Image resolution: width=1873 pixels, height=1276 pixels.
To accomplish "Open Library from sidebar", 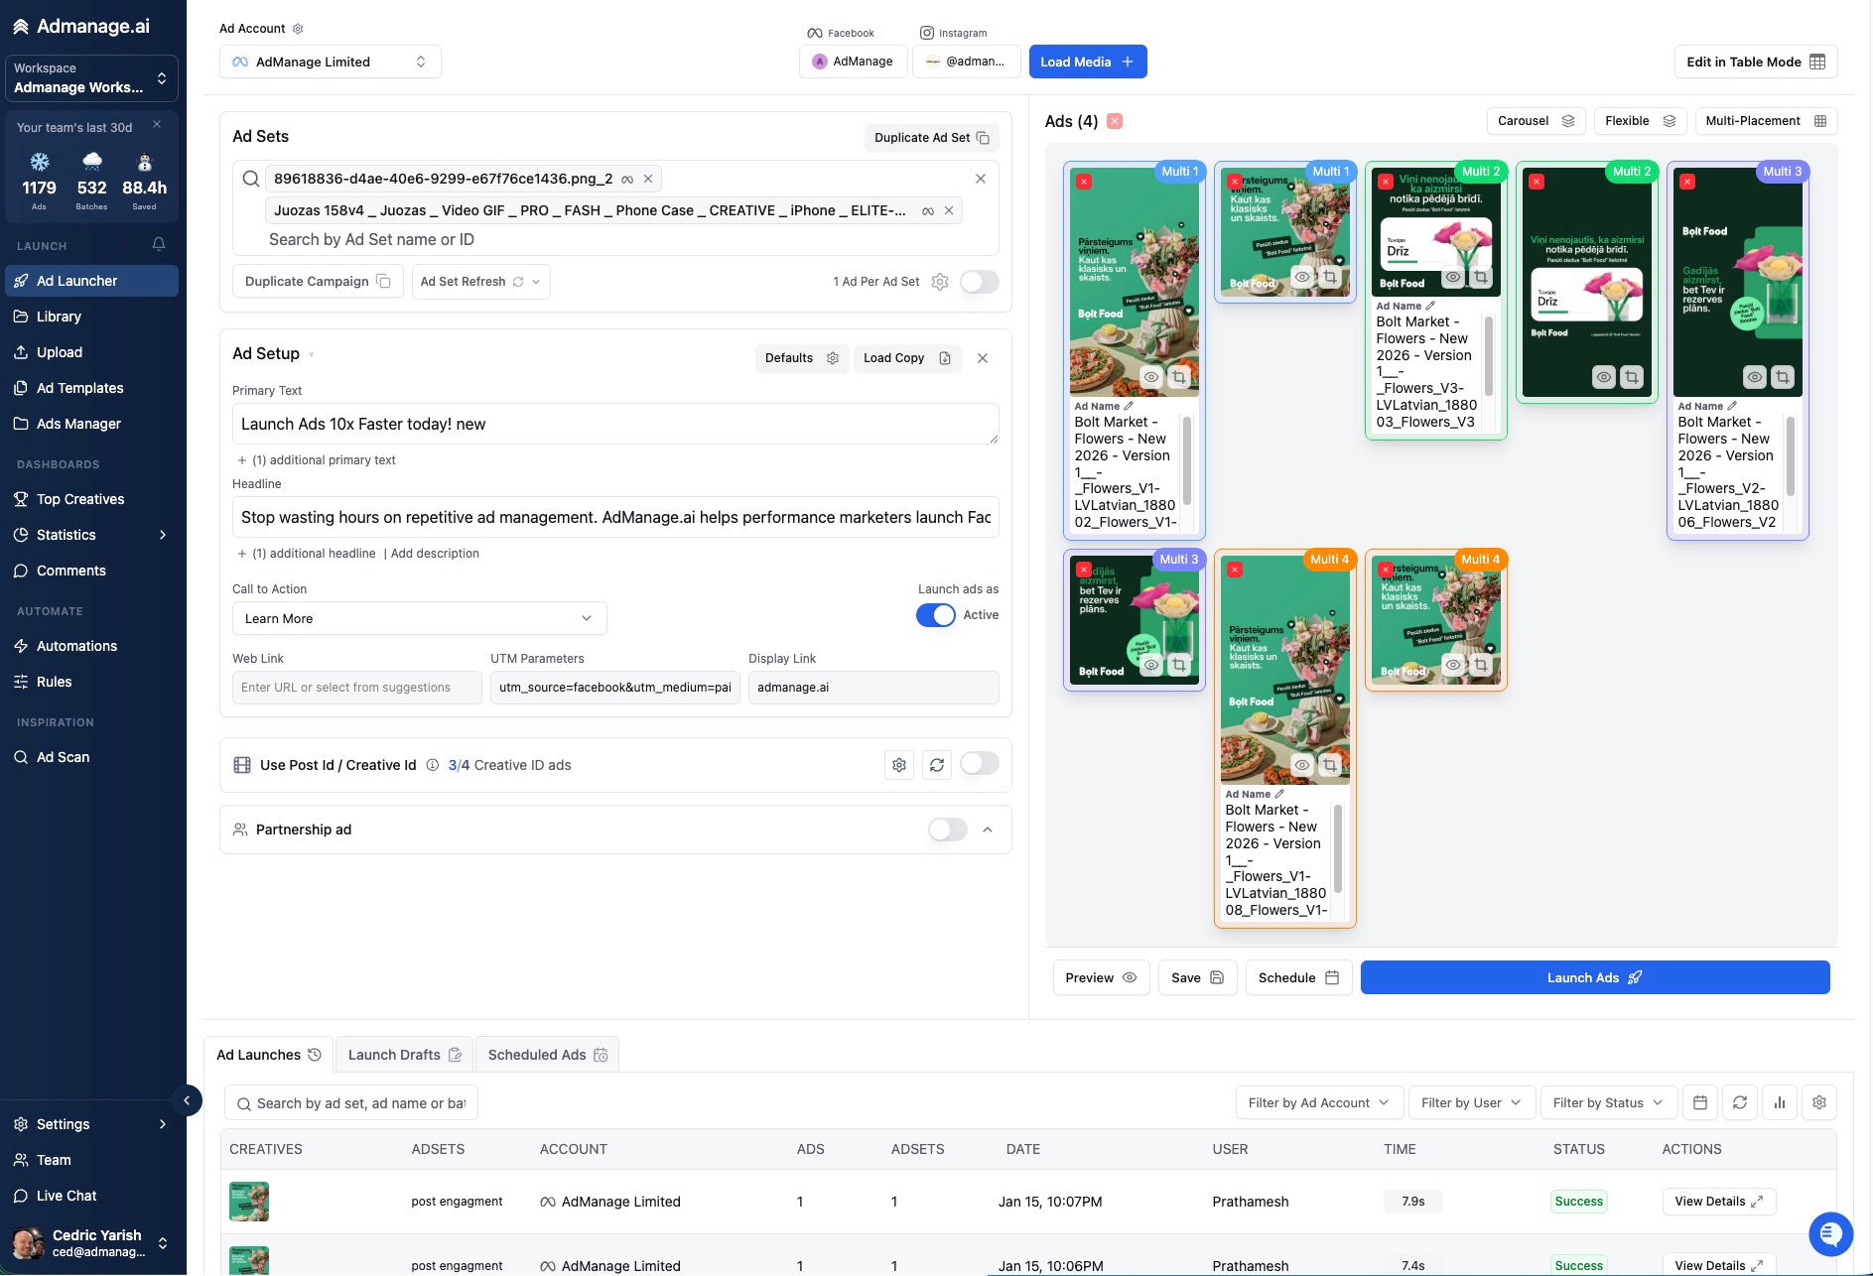I will pyautogui.click(x=91, y=317).
